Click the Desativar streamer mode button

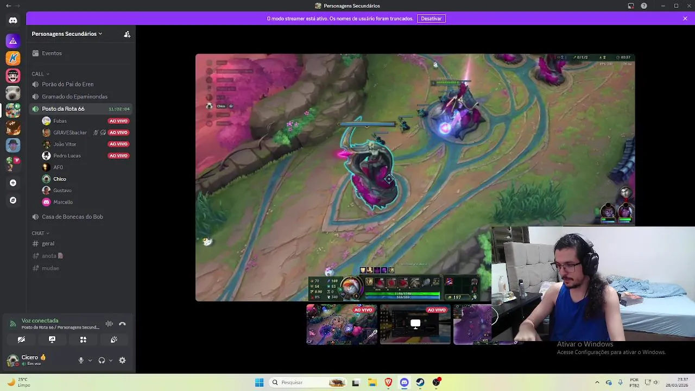coord(431,18)
